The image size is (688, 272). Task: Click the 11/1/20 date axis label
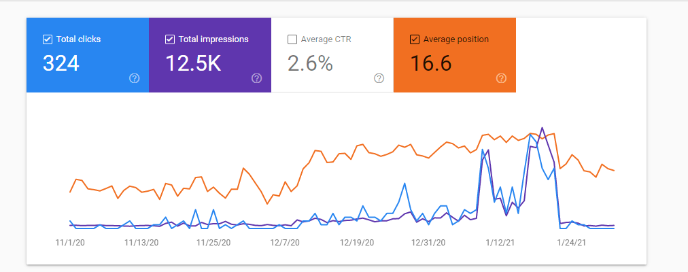(70, 242)
